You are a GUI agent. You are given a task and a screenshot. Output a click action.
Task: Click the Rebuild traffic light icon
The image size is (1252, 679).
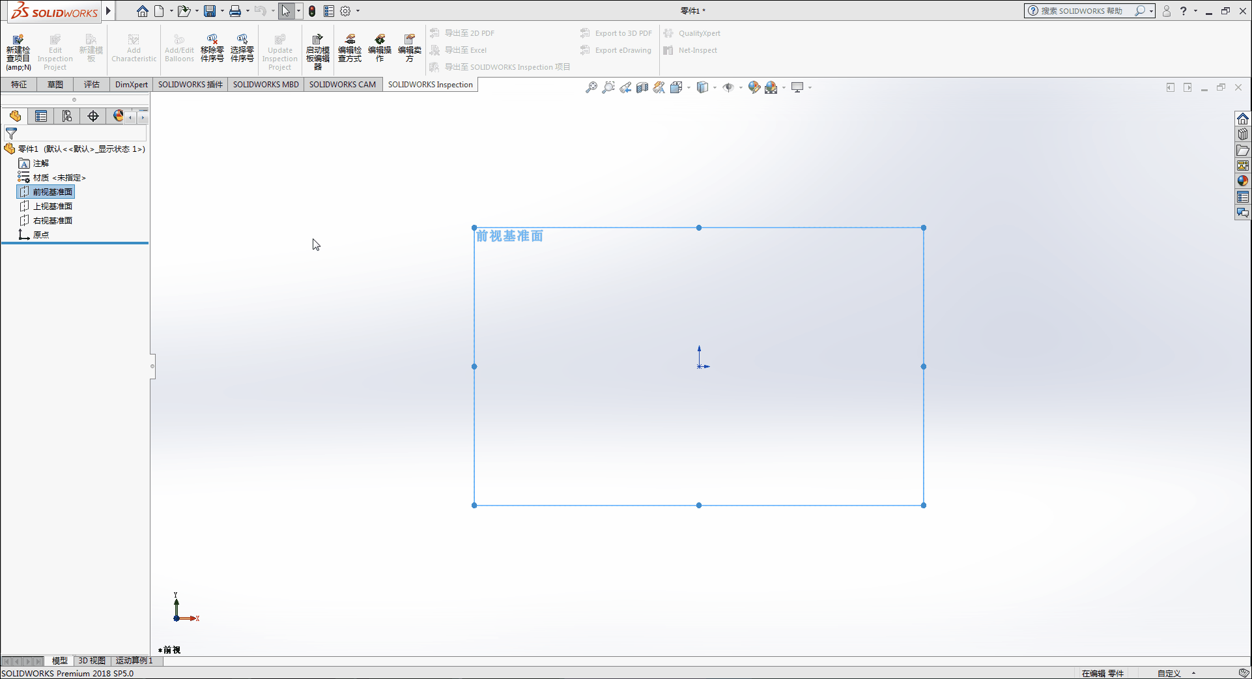312,11
